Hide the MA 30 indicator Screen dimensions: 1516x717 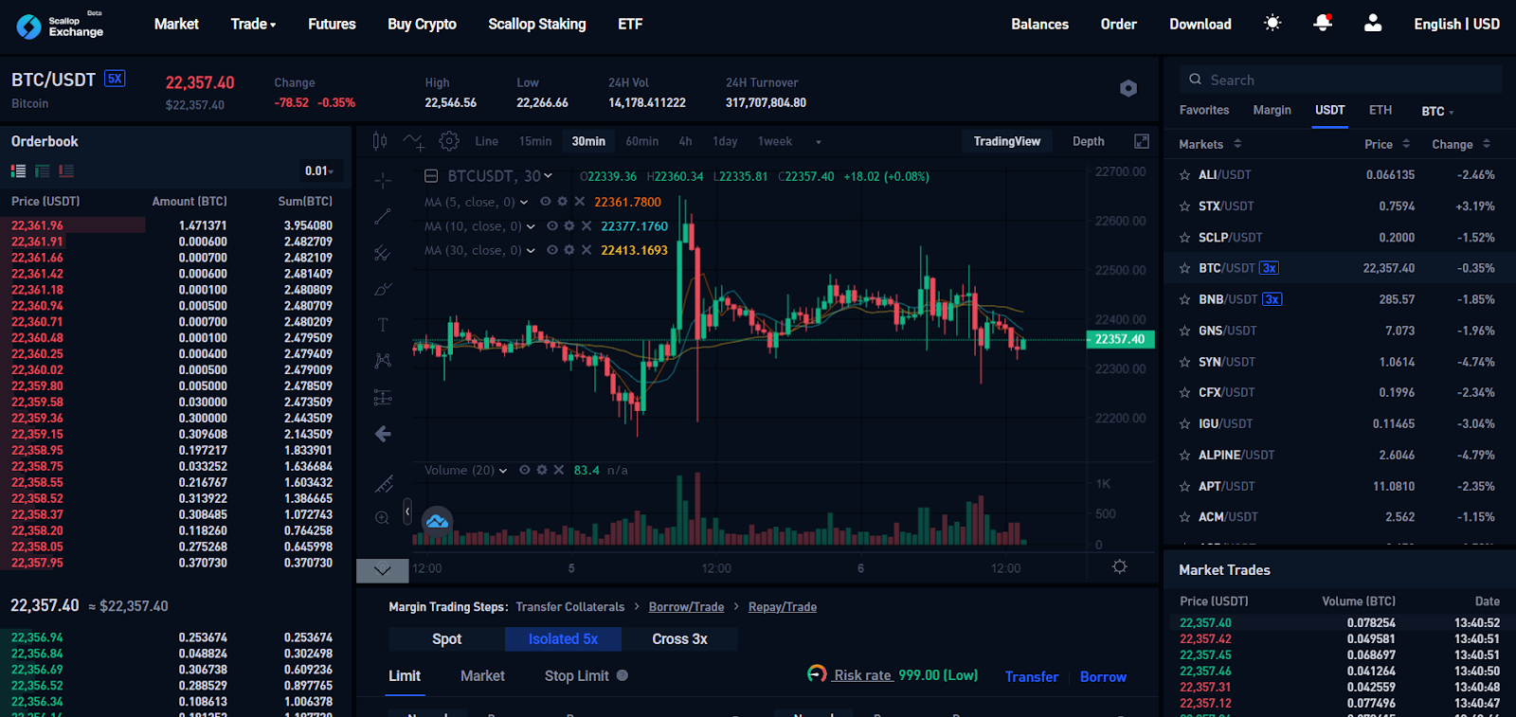(x=552, y=250)
